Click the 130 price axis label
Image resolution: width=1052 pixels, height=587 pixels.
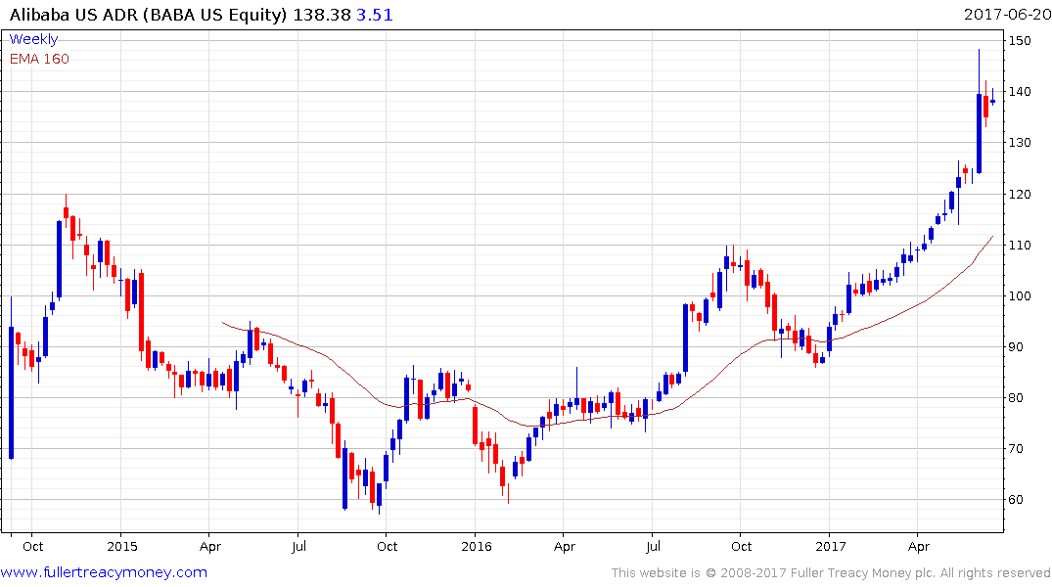click(1020, 143)
